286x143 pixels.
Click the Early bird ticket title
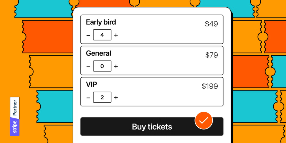coord(101,22)
